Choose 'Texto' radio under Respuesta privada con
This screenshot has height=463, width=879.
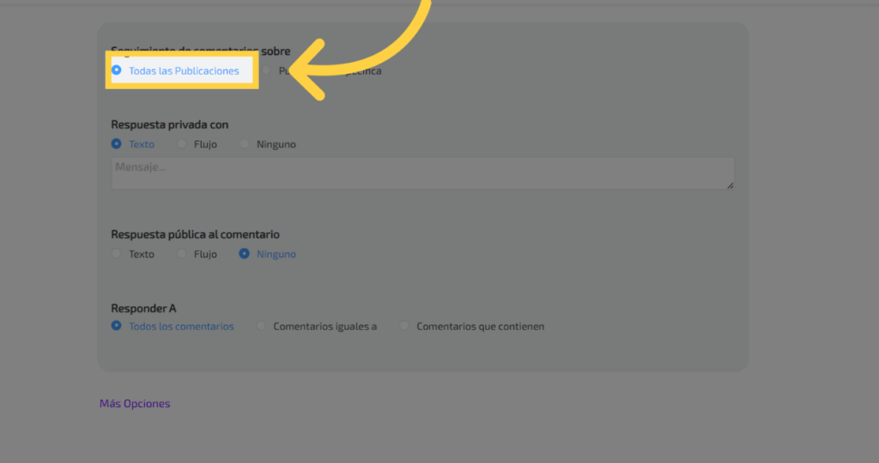click(117, 144)
